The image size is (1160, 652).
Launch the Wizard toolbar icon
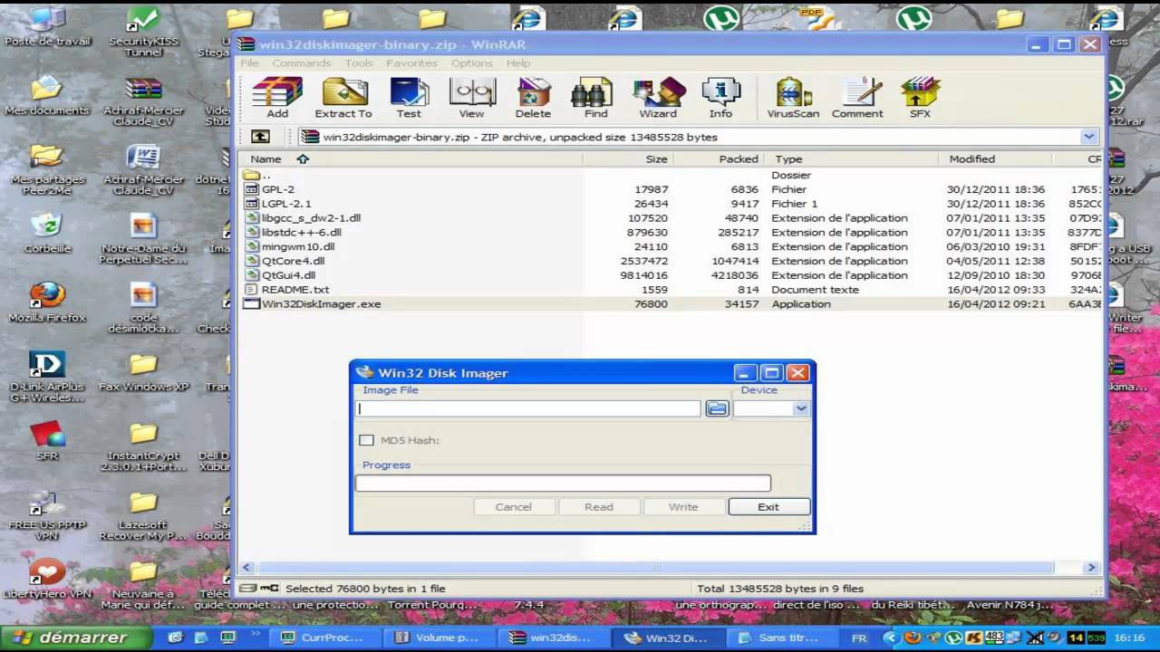tap(658, 98)
